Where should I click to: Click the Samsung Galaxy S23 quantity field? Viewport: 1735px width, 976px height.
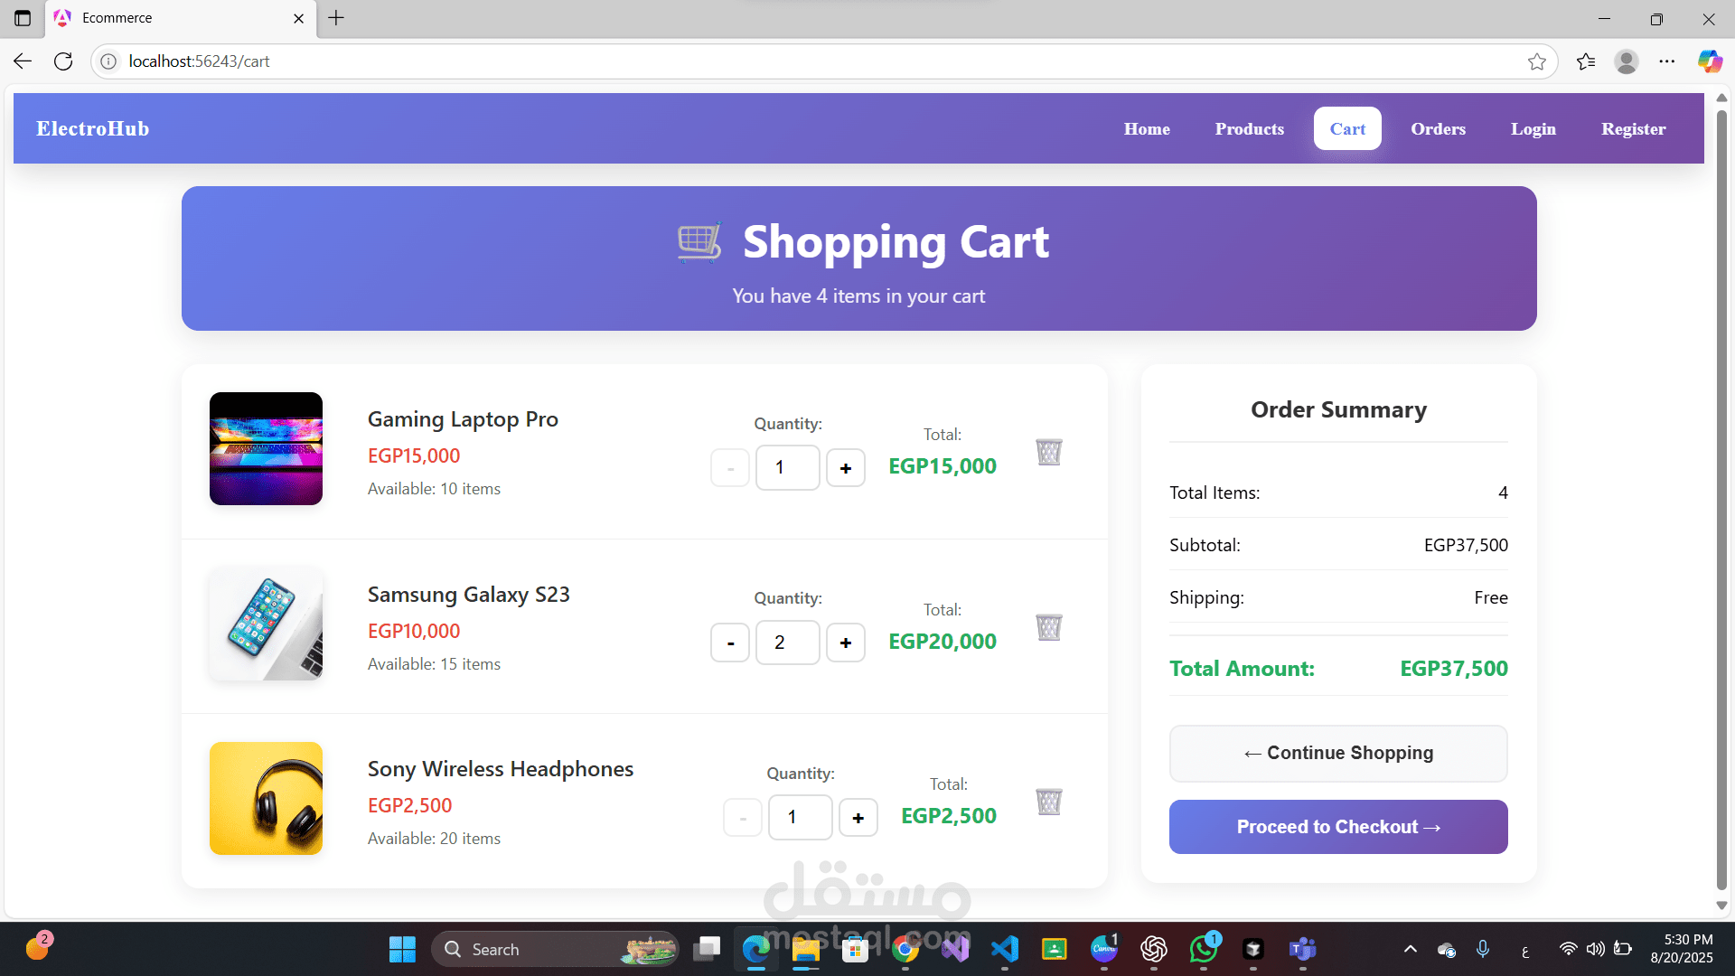(787, 643)
